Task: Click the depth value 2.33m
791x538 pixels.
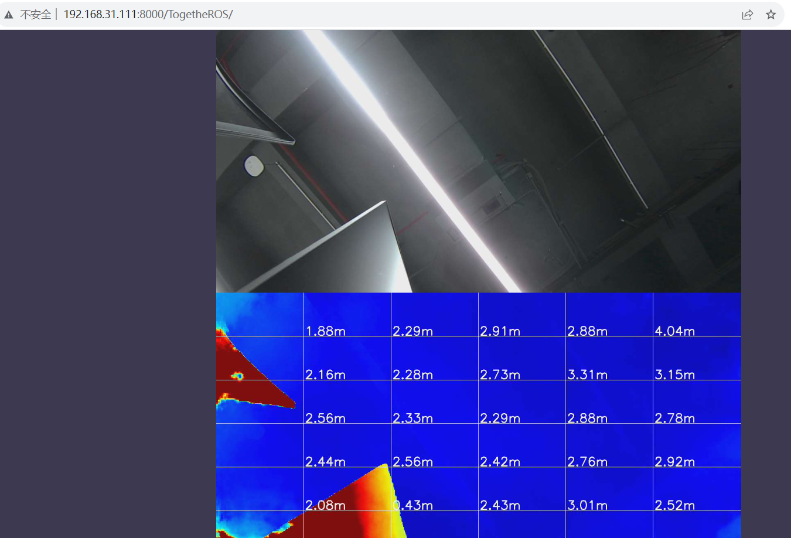Action: tap(413, 418)
